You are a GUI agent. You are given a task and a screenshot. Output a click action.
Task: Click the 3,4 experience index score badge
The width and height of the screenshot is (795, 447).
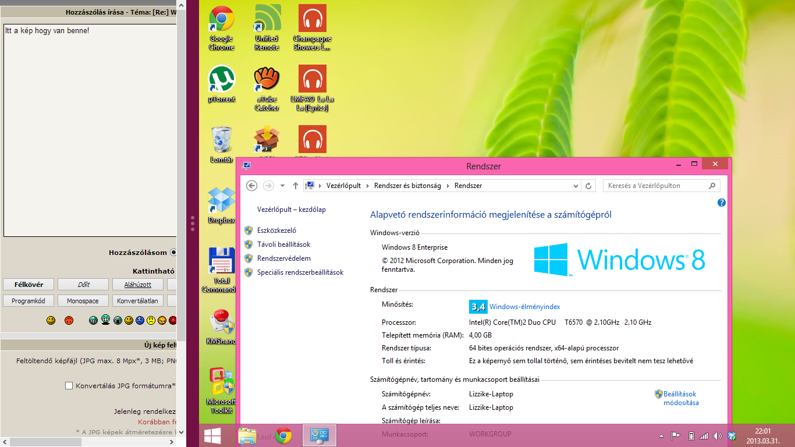(x=478, y=307)
